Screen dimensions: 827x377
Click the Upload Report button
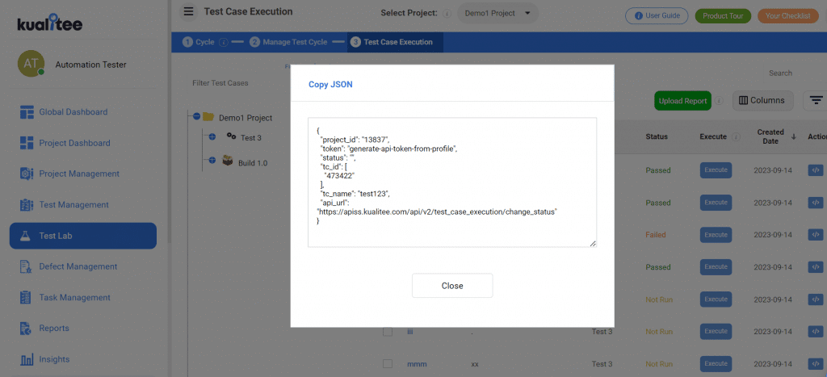point(682,101)
